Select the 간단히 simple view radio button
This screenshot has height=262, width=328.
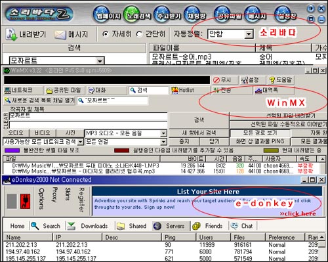pyautogui.click(x=139, y=34)
